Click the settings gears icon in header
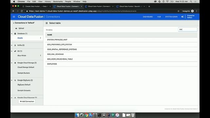This screenshot has height=118, width=210. [x=182, y=17]
